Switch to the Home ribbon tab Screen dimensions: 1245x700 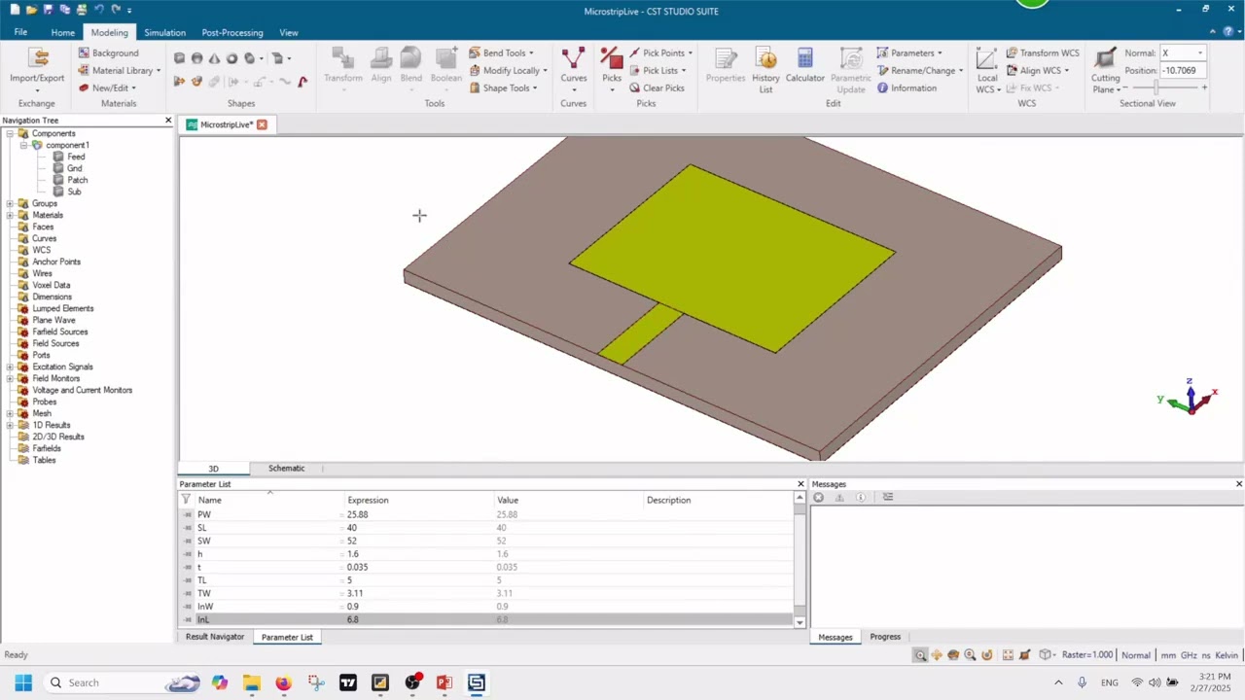[x=62, y=32]
